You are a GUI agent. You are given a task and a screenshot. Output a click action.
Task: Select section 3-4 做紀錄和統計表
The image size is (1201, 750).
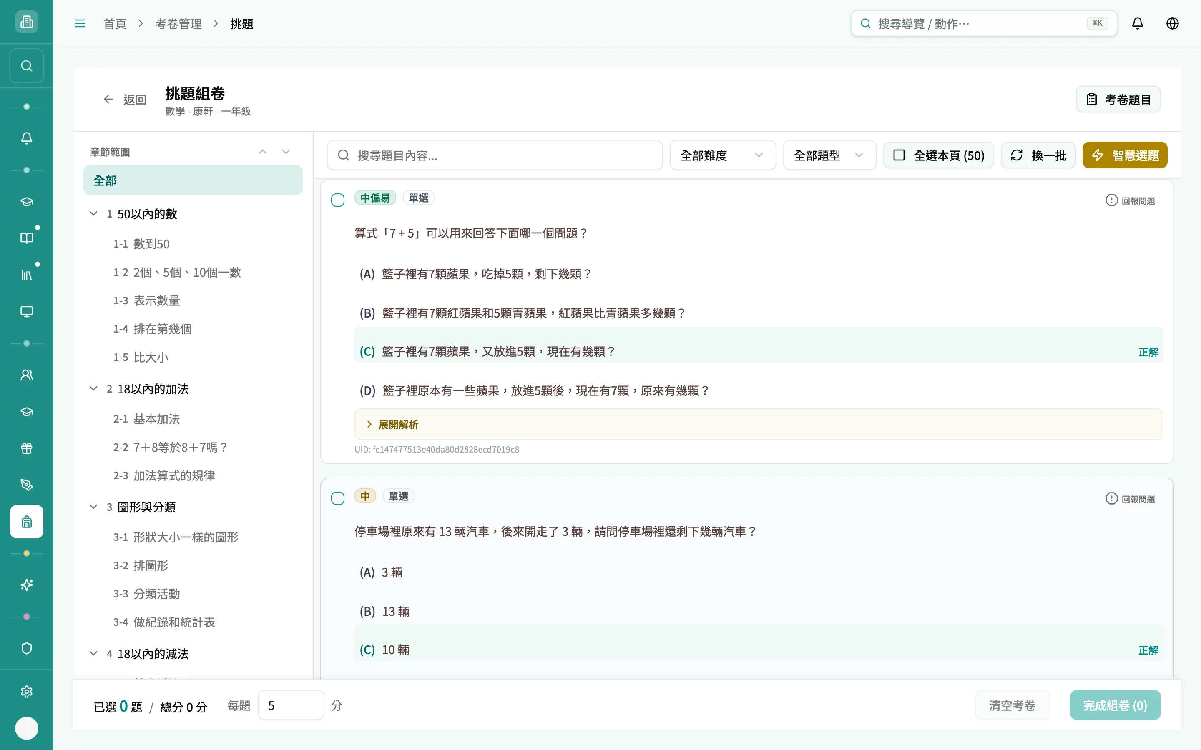[164, 622]
